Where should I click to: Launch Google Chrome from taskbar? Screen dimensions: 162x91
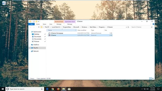click(x=53, y=89)
